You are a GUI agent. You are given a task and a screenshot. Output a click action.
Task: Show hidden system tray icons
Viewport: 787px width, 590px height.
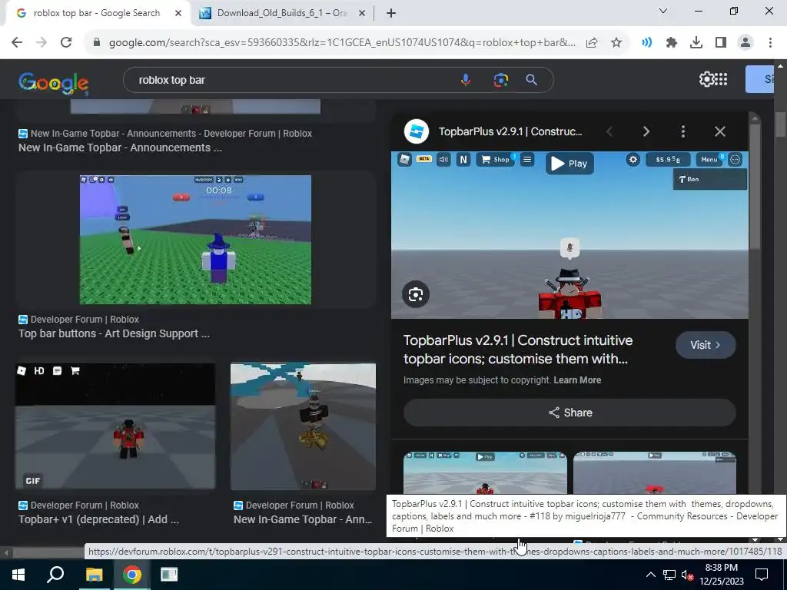650,575
